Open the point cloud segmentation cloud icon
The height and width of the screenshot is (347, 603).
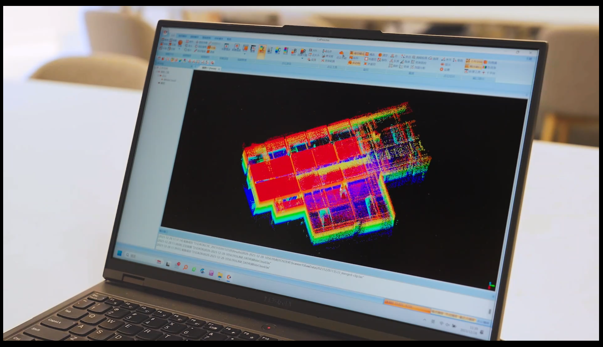click(x=341, y=54)
